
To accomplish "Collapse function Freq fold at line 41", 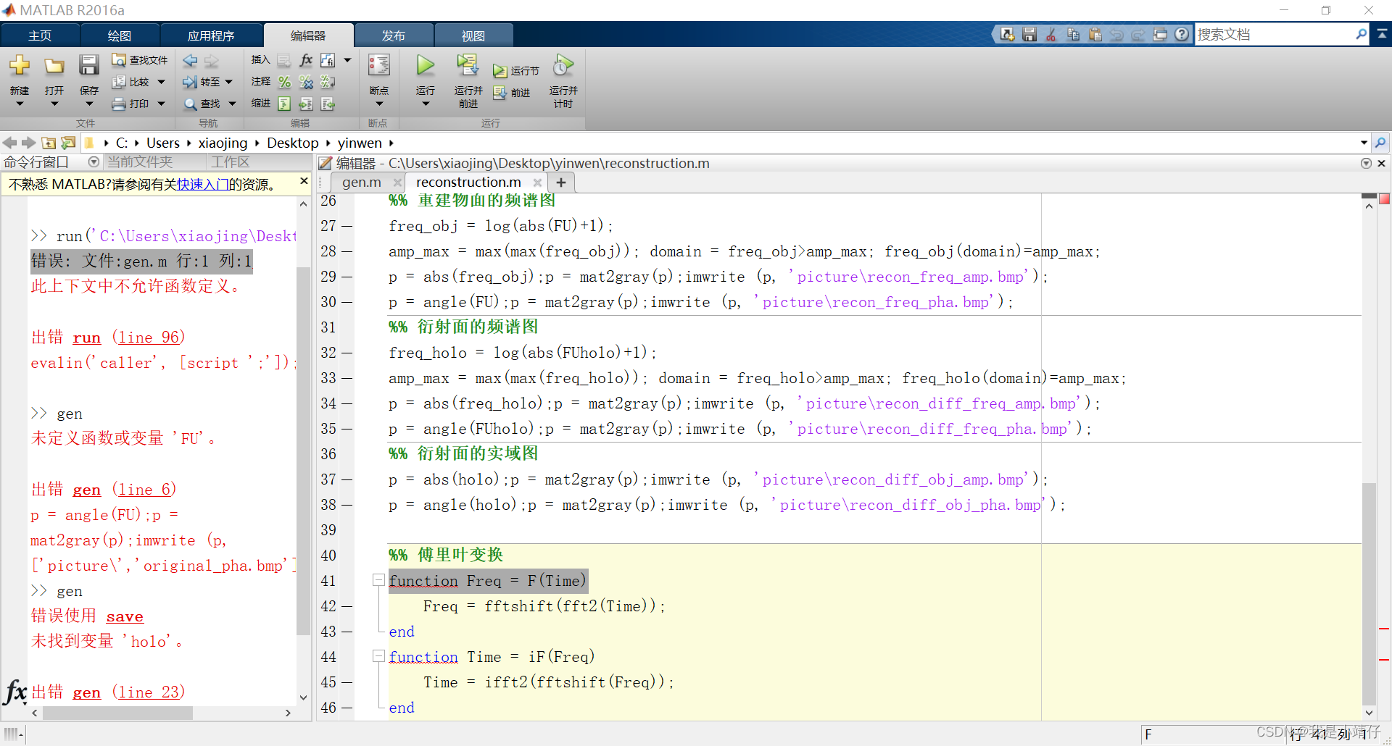I will (x=378, y=579).
